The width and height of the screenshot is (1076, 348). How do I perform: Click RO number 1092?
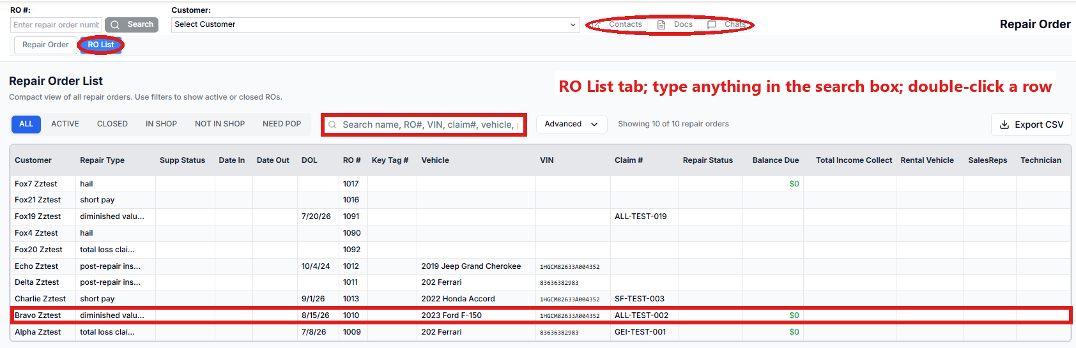pos(352,250)
